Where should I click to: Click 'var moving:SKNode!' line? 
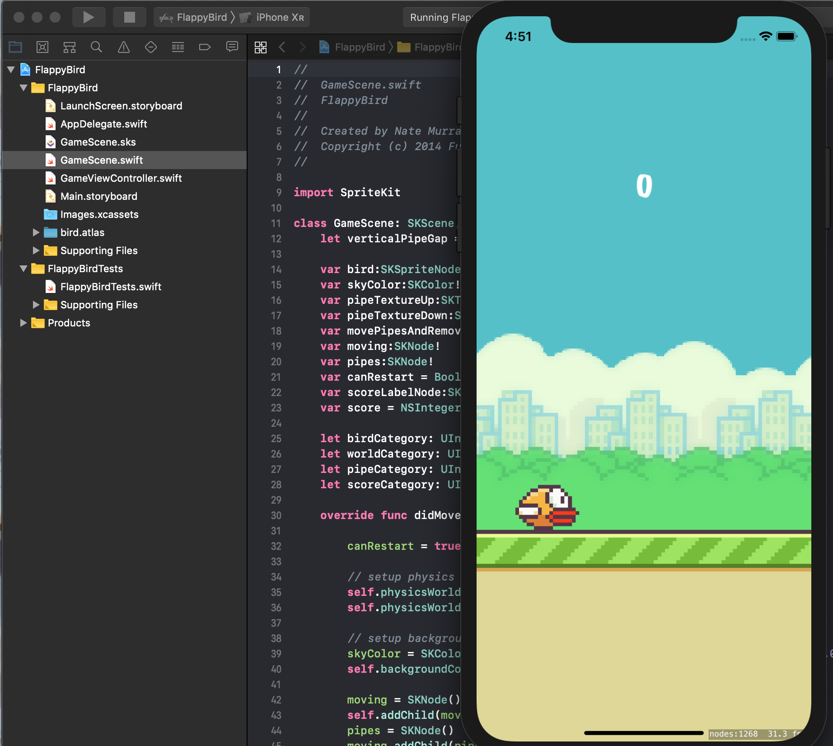coord(380,346)
